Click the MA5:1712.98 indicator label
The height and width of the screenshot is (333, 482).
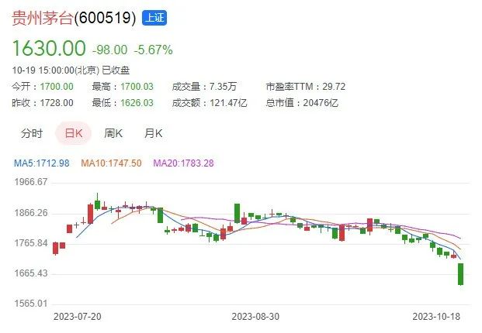point(42,163)
